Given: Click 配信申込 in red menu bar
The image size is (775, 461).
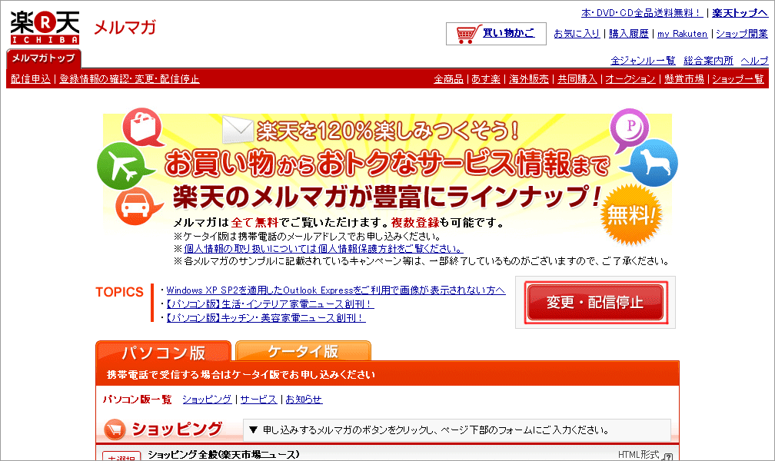Looking at the screenshot, I should pos(31,78).
